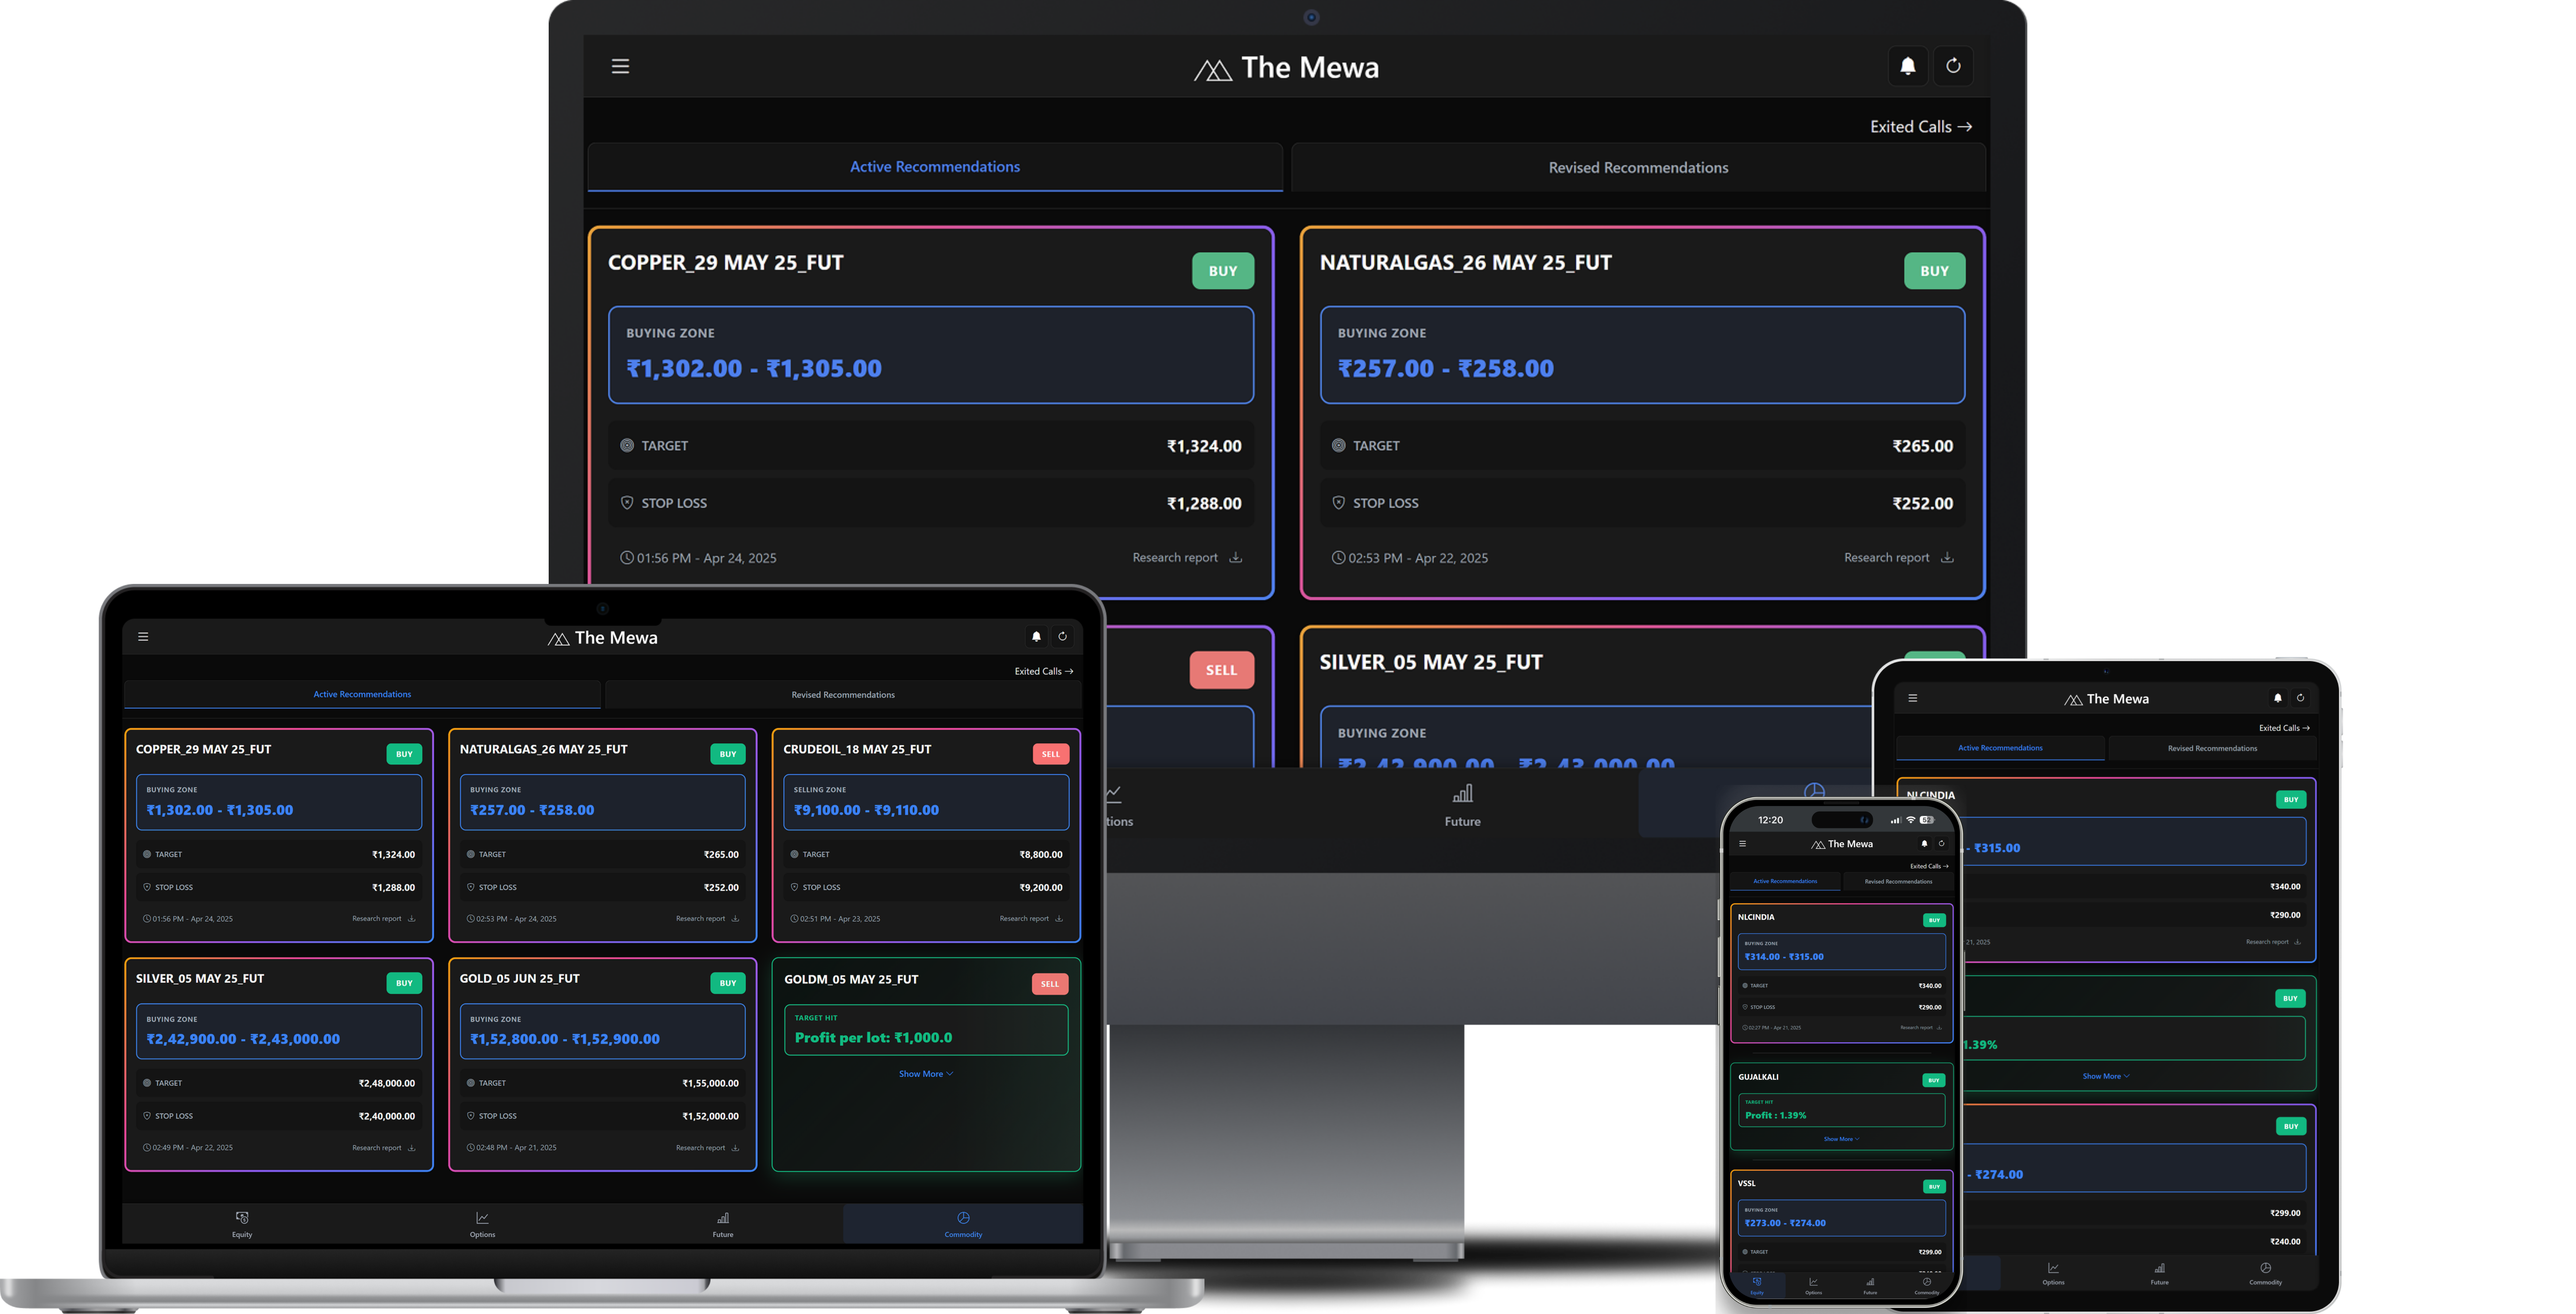Click selling zone ₹9,100.00 on laptop
This screenshot has height=1314, width=2576.
point(926,802)
